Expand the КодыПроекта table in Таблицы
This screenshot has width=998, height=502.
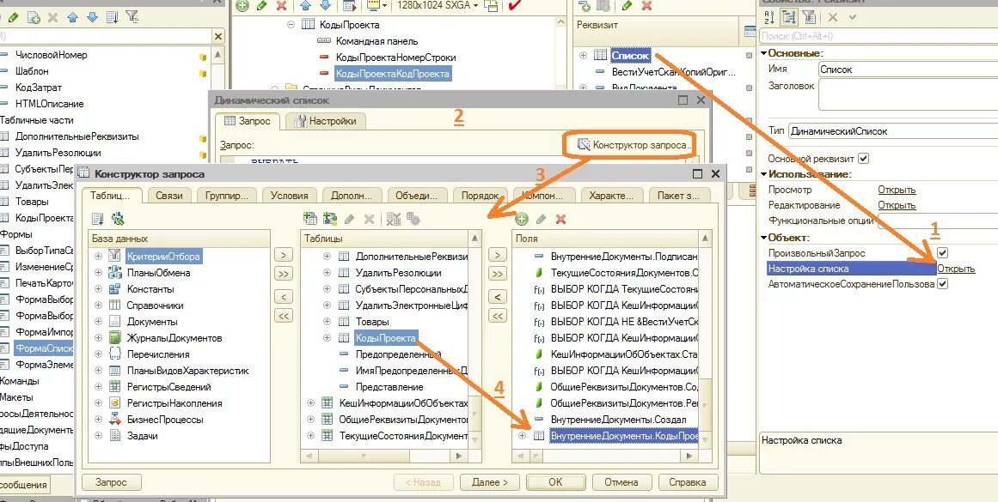point(328,338)
